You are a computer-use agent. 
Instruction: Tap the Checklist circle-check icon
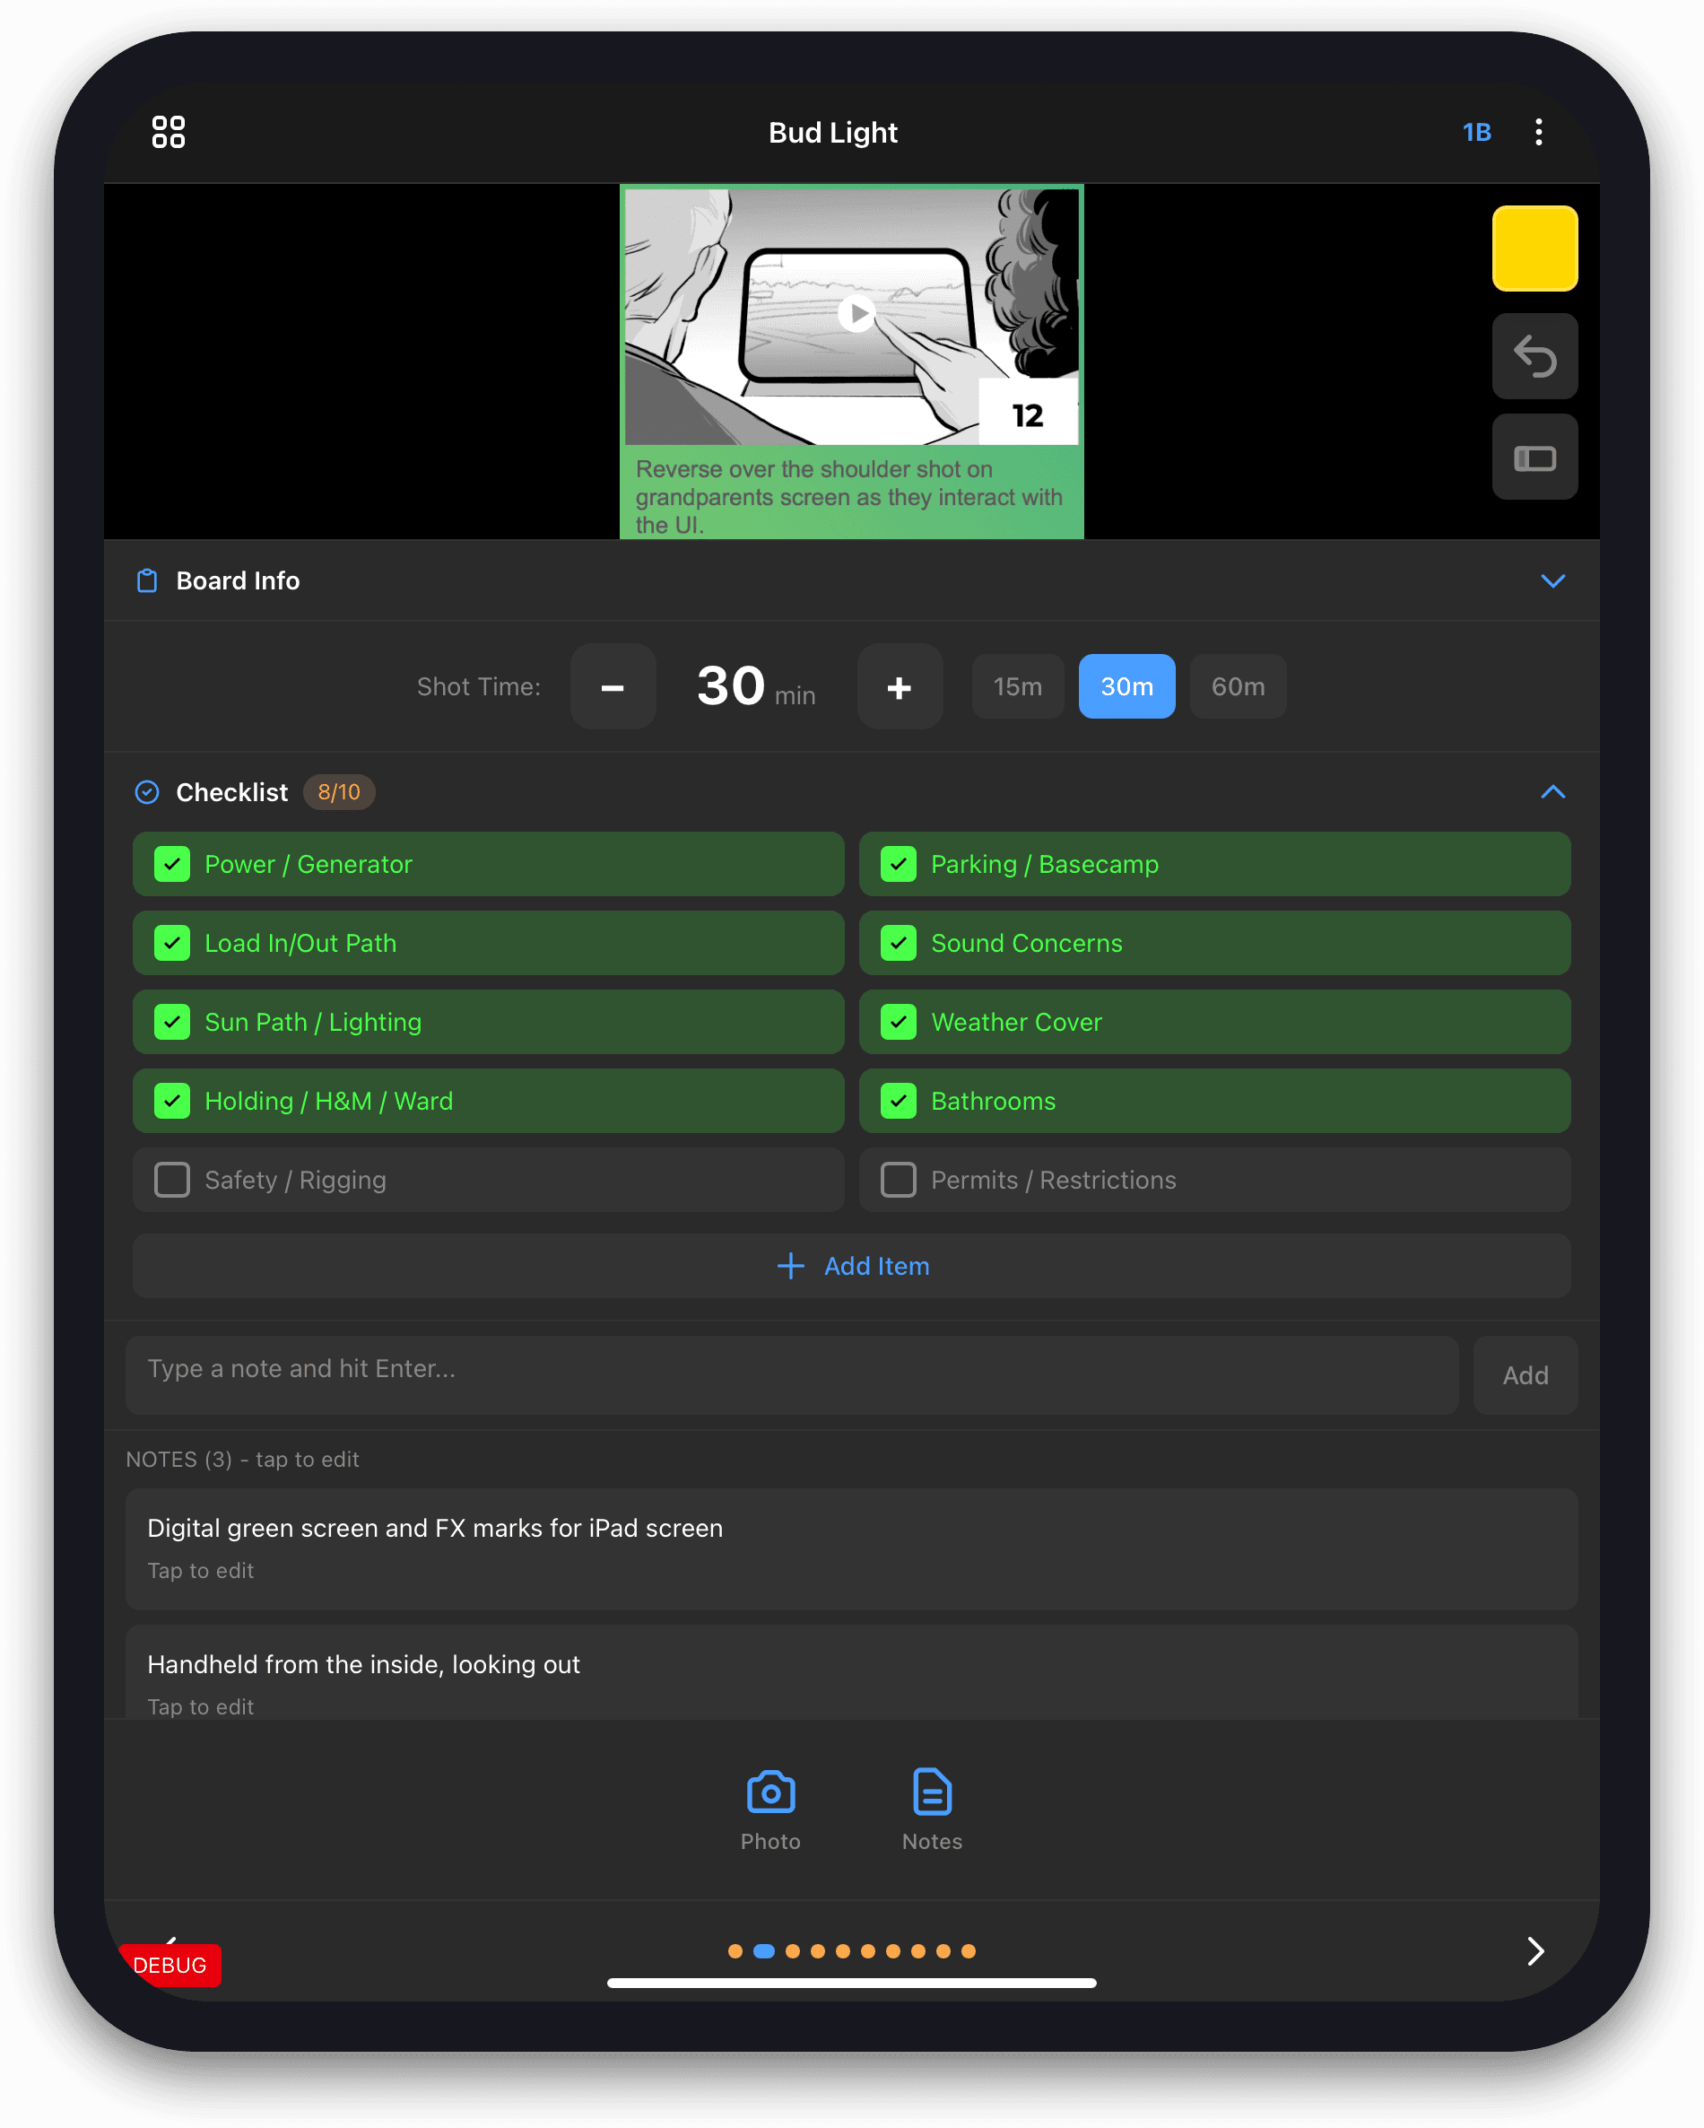[147, 792]
